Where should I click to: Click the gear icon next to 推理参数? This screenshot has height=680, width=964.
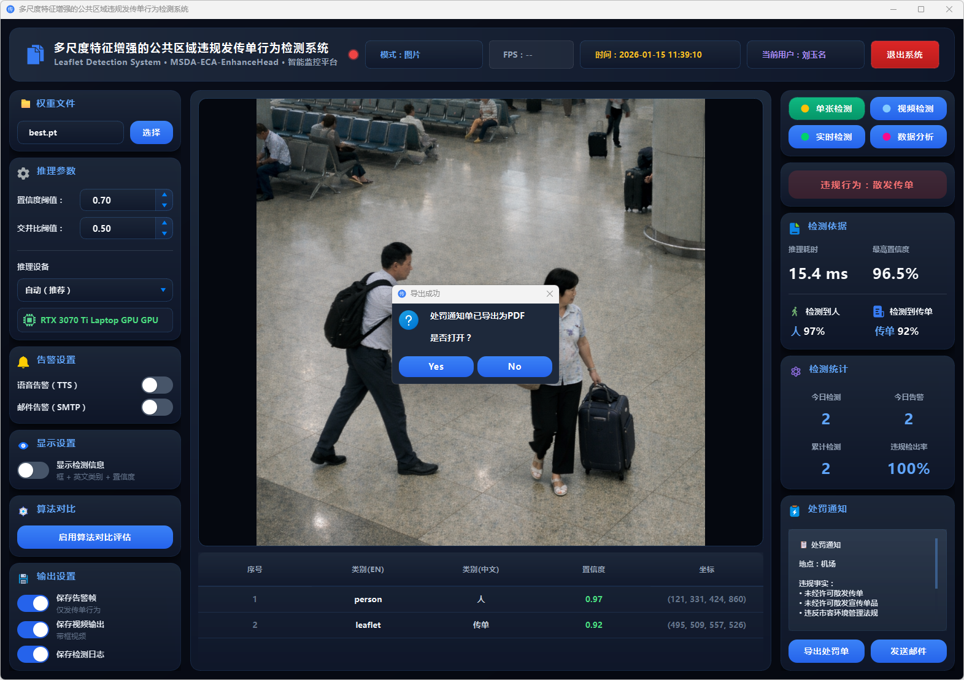[23, 174]
